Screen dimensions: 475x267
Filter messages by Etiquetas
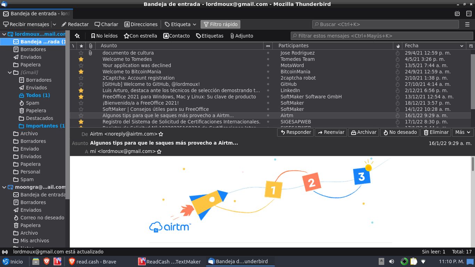[x=210, y=36]
